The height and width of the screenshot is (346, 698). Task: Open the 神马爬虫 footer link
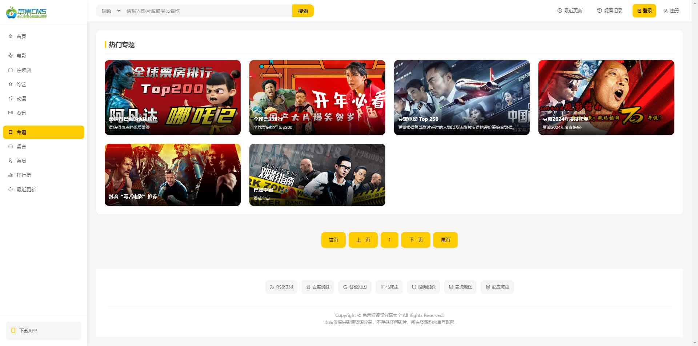click(389, 287)
